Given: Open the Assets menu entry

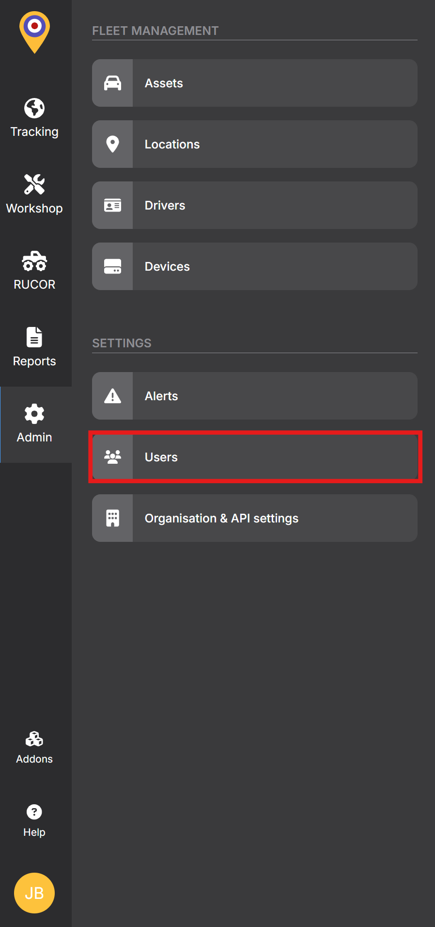Looking at the screenshot, I should [x=255, y=83].
